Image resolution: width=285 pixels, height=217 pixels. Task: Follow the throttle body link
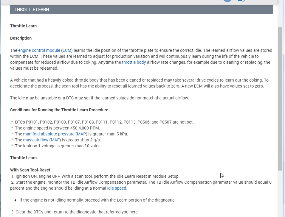(x=134, y=62)
